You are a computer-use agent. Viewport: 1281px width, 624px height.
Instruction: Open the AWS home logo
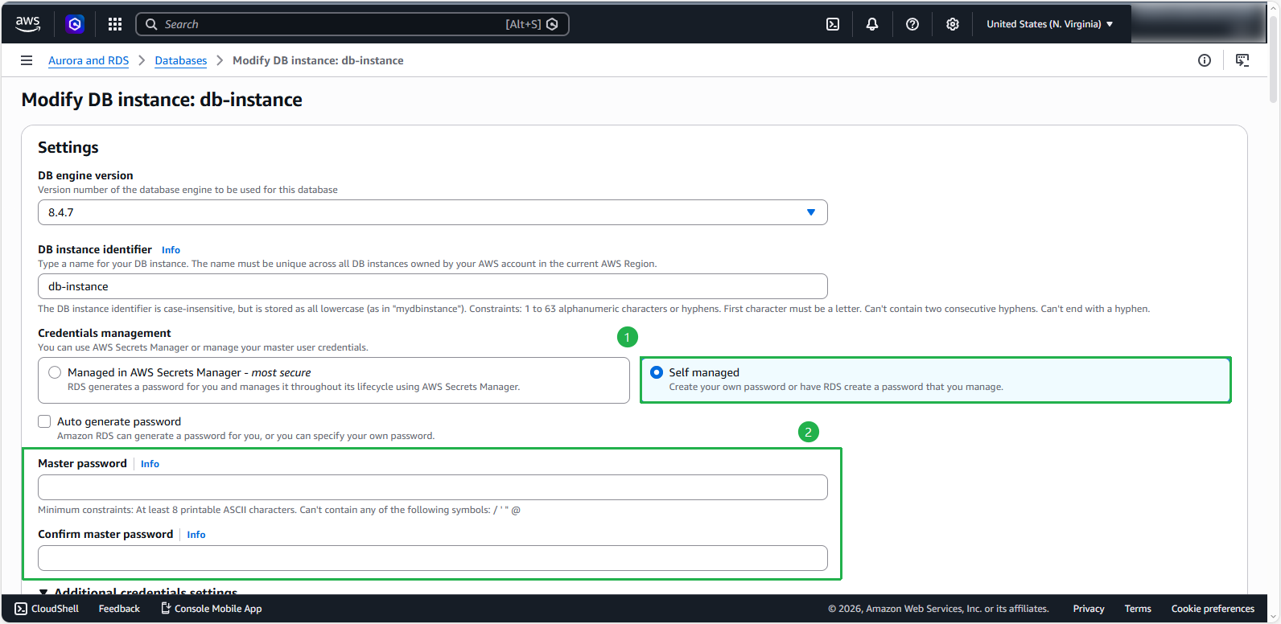point(27,24)
